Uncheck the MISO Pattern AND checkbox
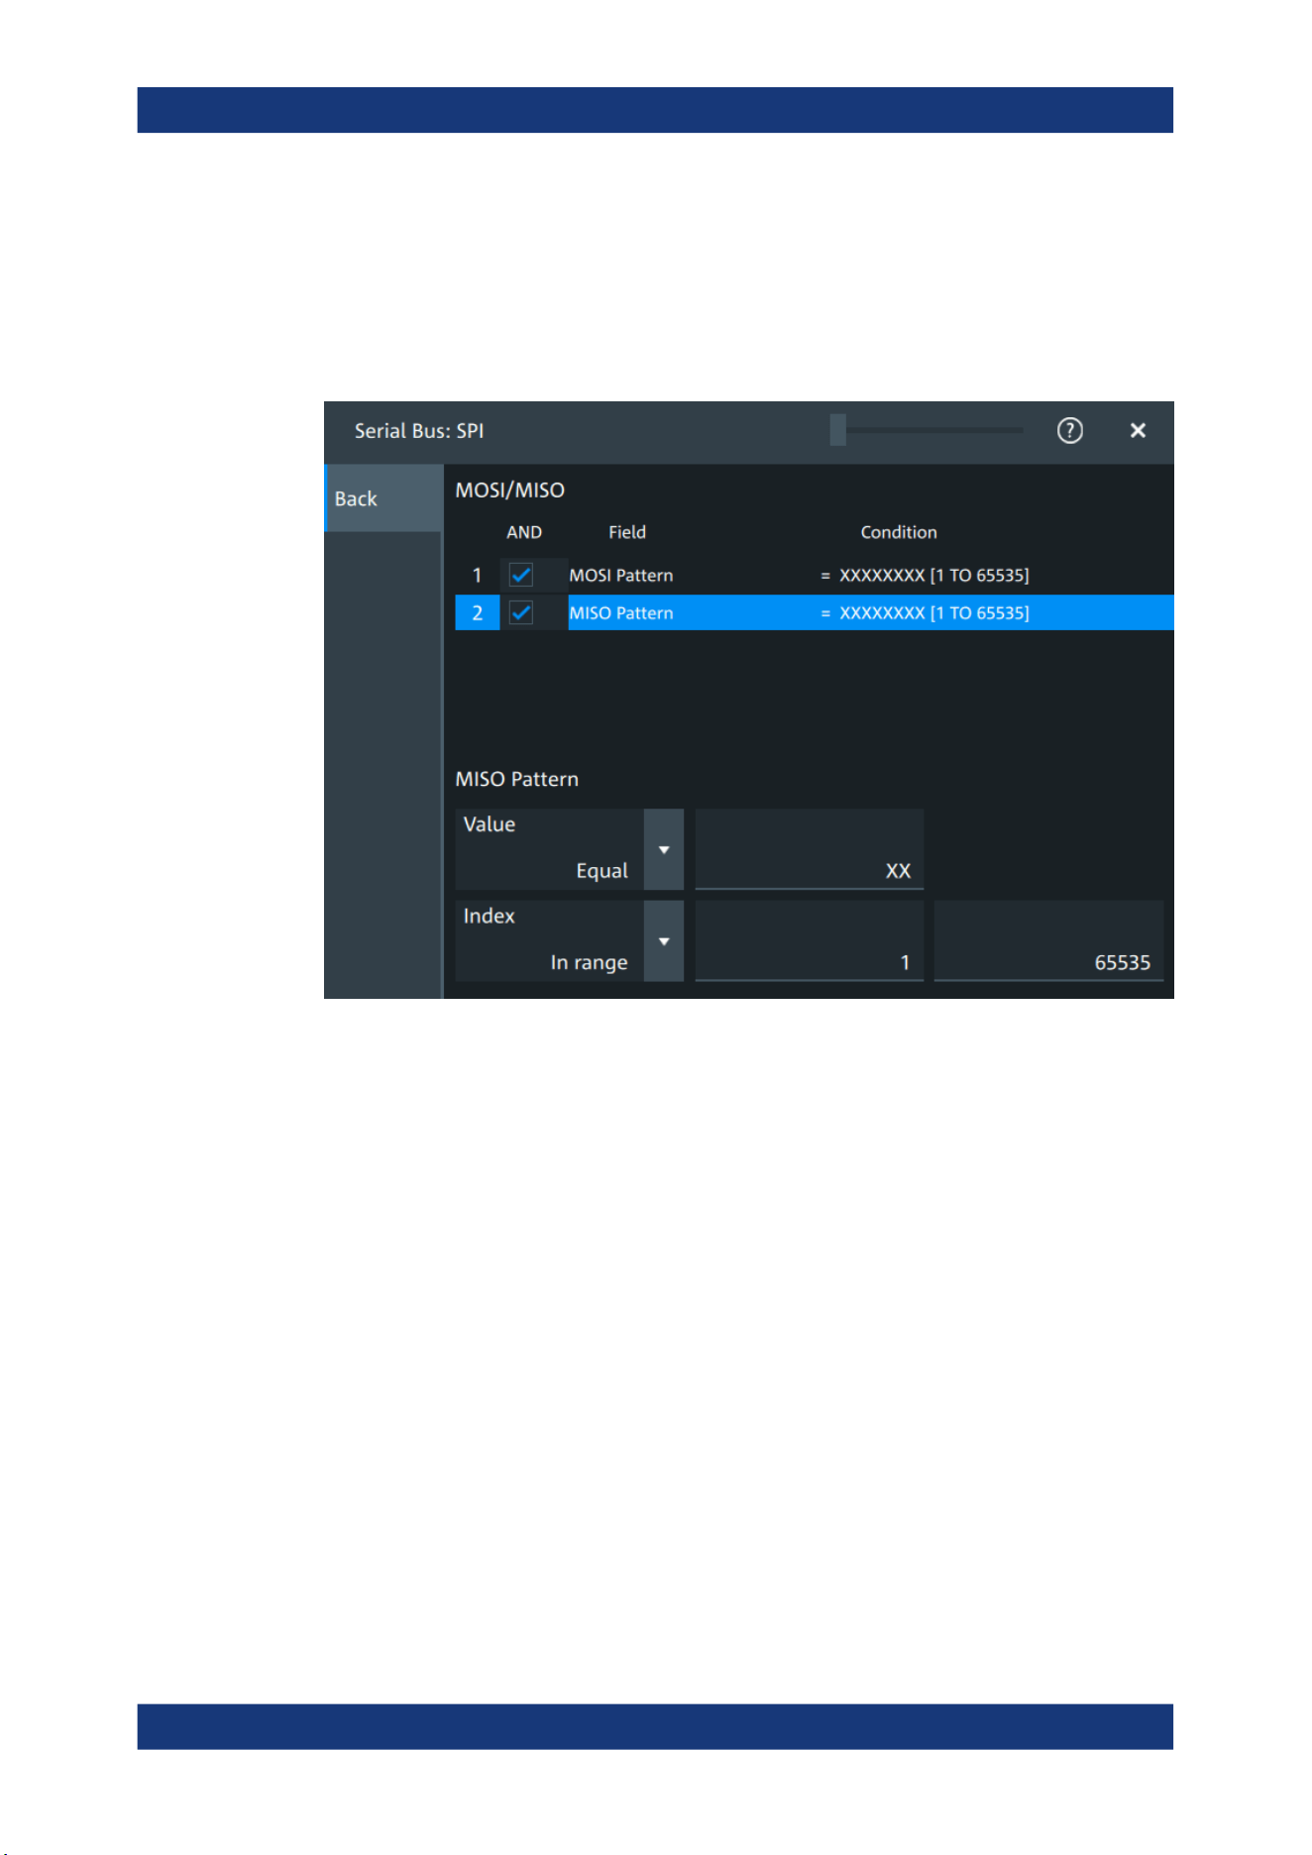 tap(521, 612)
